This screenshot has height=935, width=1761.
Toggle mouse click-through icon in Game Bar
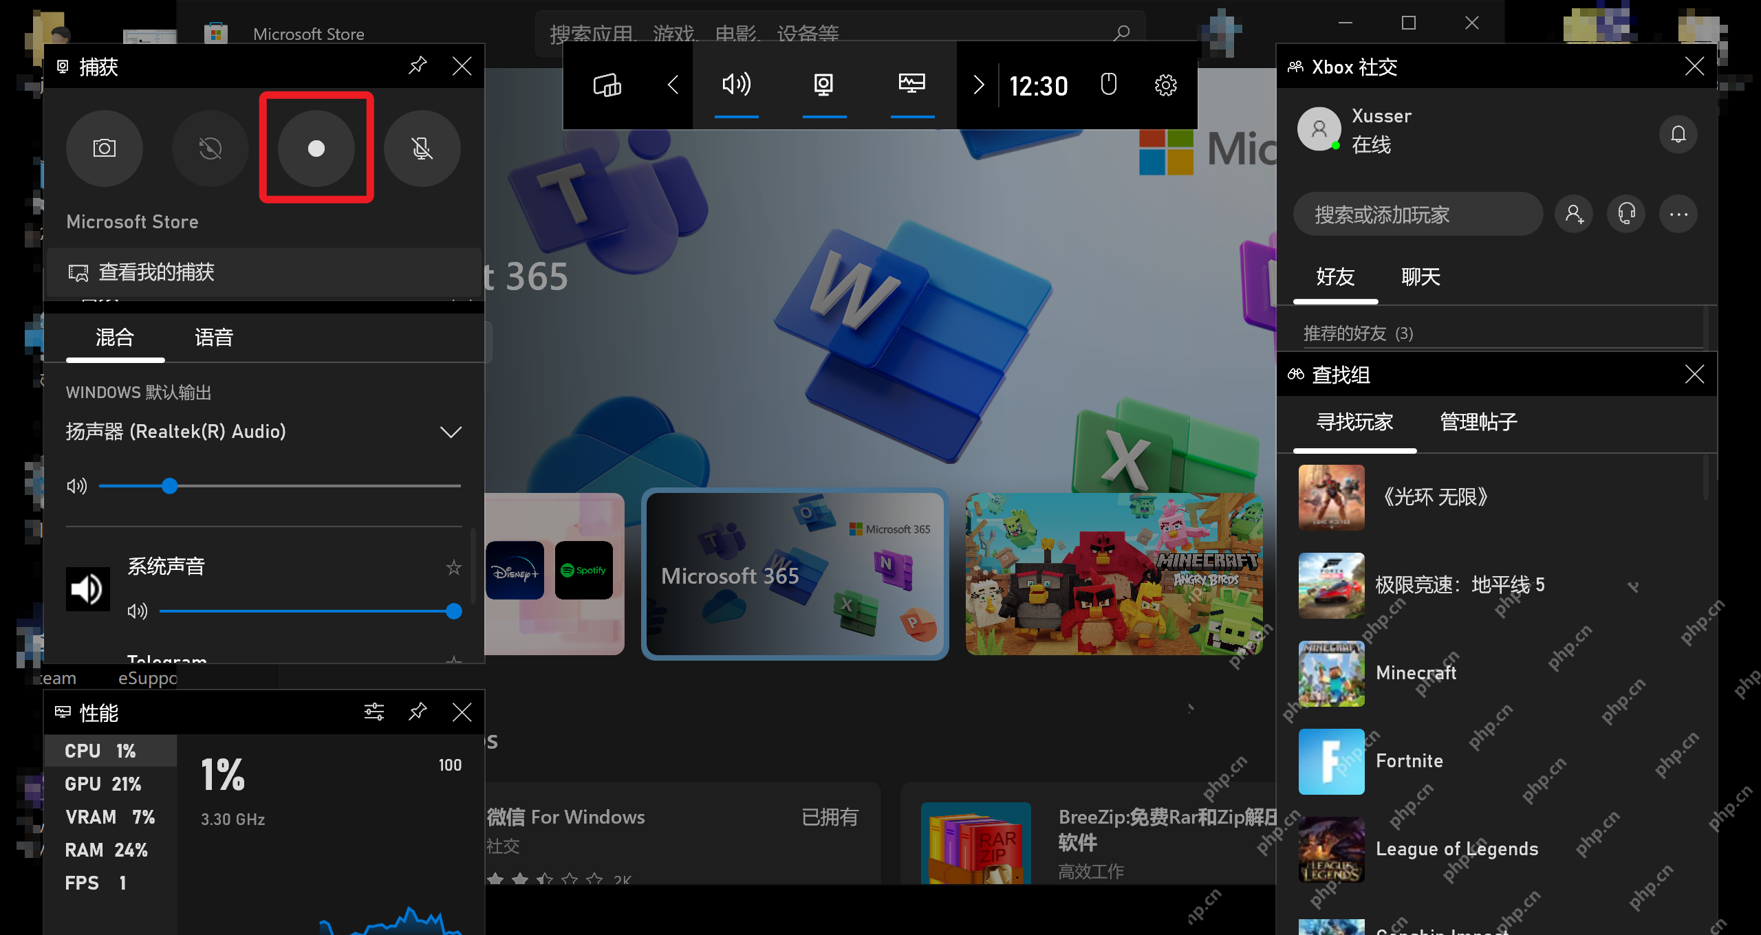point(1108,85)
